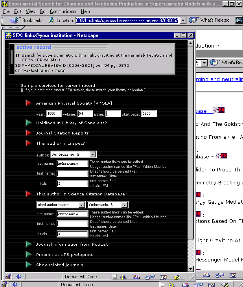
Task: Click the Inspec last name field
Action: (72, 164)
